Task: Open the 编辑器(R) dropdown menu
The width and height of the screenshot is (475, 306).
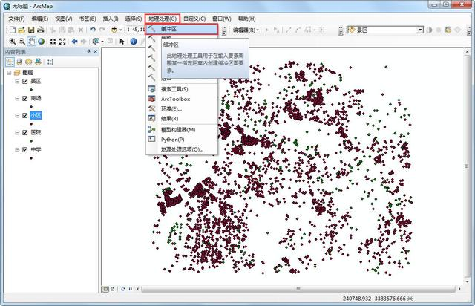Action: click(246, 30)
